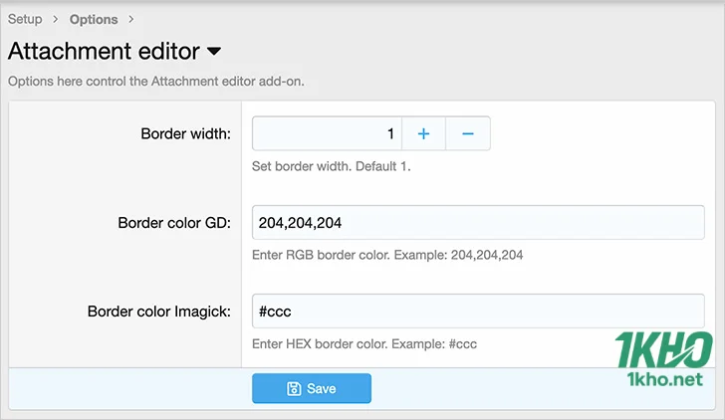Select hint text 'Set border width. Default 1.'
The image size is (725, 420).
(331, 166)
